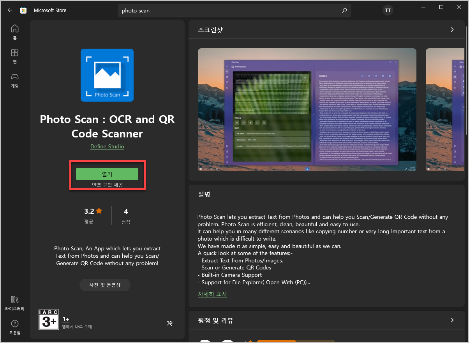Click the photo scan search box

(x=235, y=11)
